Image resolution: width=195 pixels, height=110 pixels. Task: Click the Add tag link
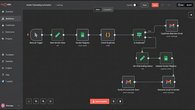(59, 5)
